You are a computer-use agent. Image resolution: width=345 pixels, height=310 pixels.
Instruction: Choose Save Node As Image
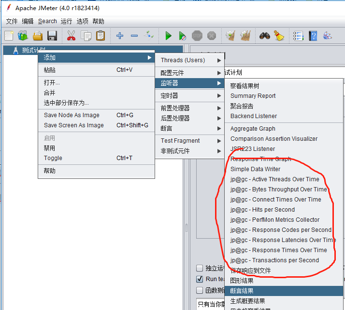pyautogui.click(x=96, y=115)
